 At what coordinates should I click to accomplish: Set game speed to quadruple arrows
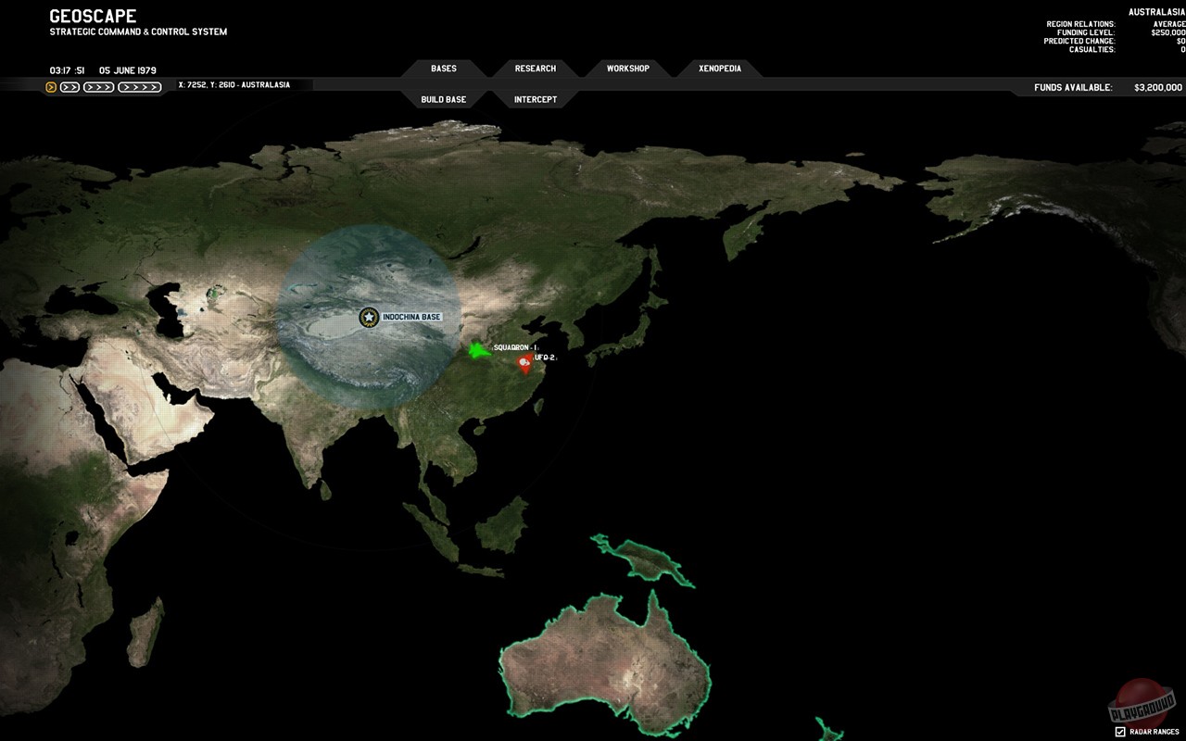coord(139,87)
